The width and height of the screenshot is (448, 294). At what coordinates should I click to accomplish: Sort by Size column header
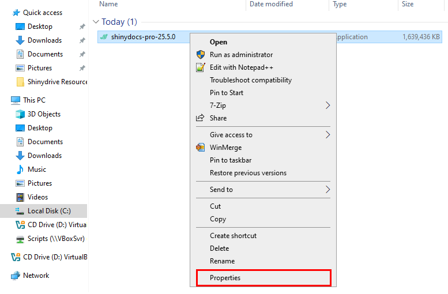408,4
